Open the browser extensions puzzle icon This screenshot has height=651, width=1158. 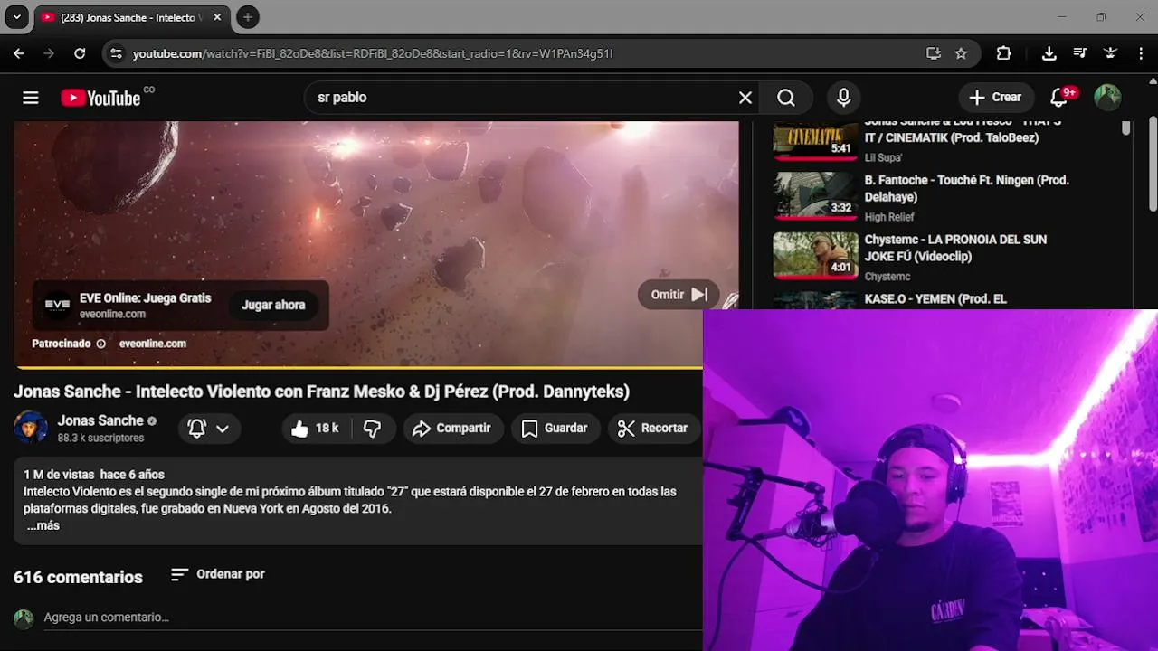[1003, 53]
